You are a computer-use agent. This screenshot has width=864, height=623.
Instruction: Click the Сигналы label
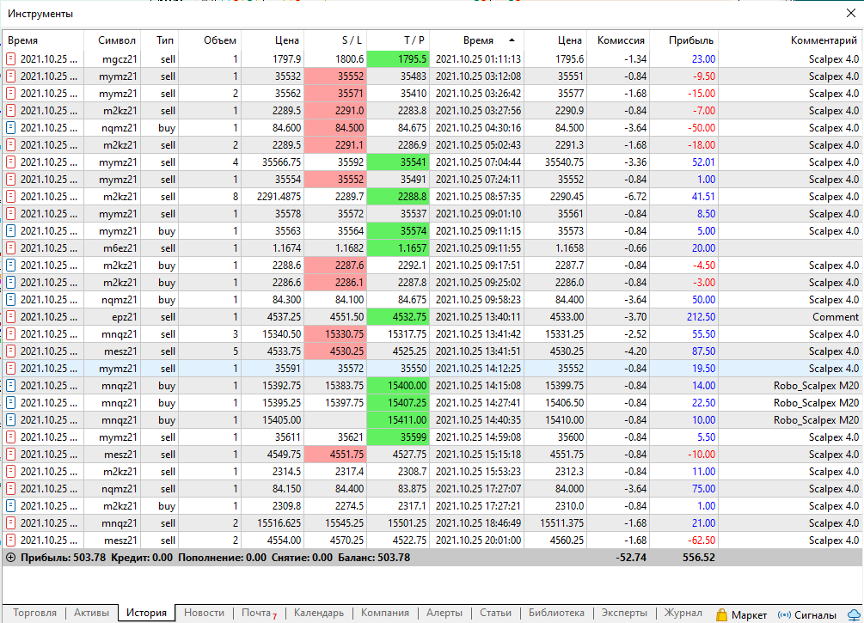coord(816,614)
